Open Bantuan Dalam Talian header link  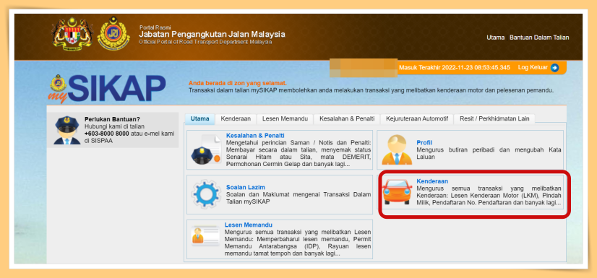(x=539, y=38)
